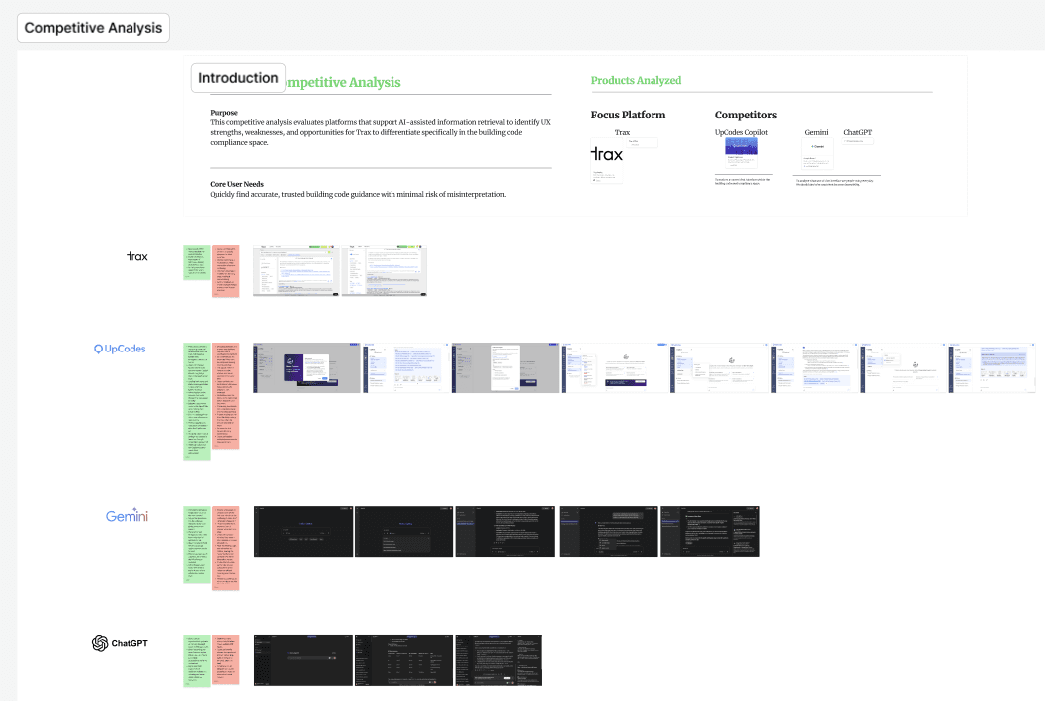Select the green sticky note in ChatGPT row
This screenshot has height=701, width=1045.
coord(197,661)
